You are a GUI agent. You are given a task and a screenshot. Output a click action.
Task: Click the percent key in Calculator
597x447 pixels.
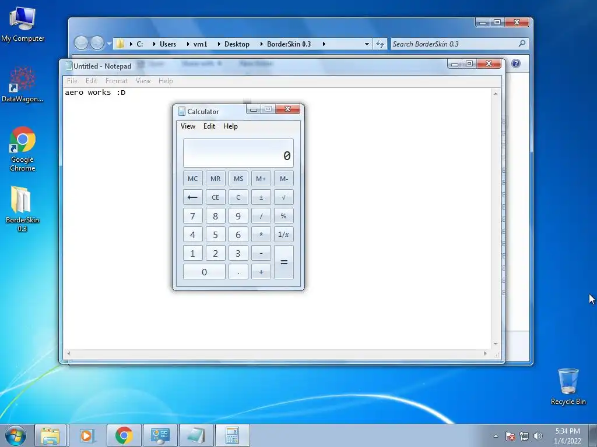[284, 216]
